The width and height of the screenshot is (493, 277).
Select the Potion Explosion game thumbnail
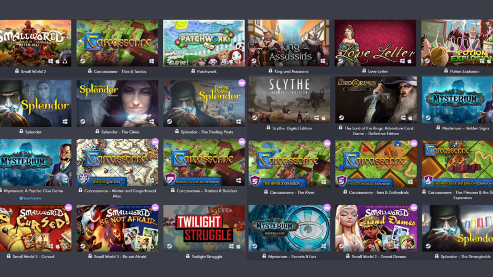click(457, 43)
